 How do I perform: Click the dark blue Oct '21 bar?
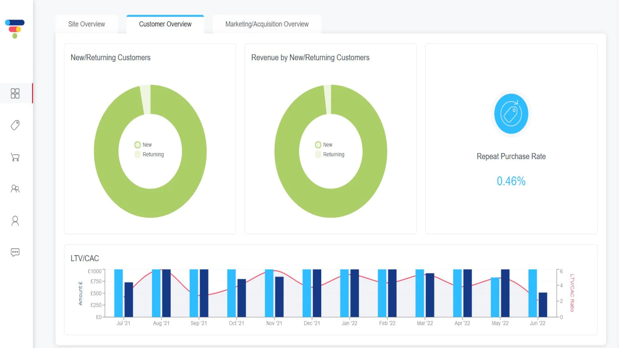pyautogui.click(x=241, y=298)
